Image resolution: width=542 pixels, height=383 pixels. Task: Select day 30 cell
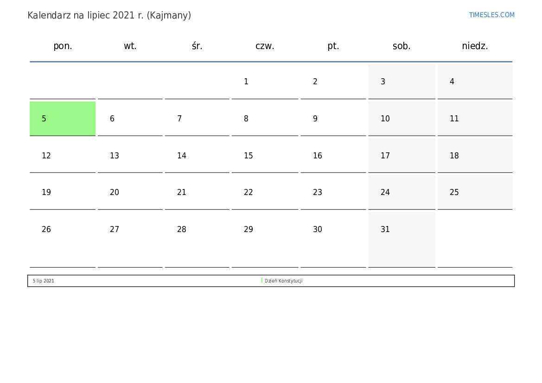(x=333, y=240)
